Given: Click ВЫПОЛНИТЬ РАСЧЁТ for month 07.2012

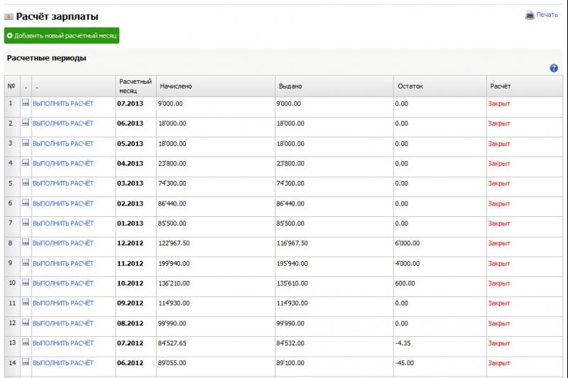Looking at the screenshot, I should tap(63, 343).
